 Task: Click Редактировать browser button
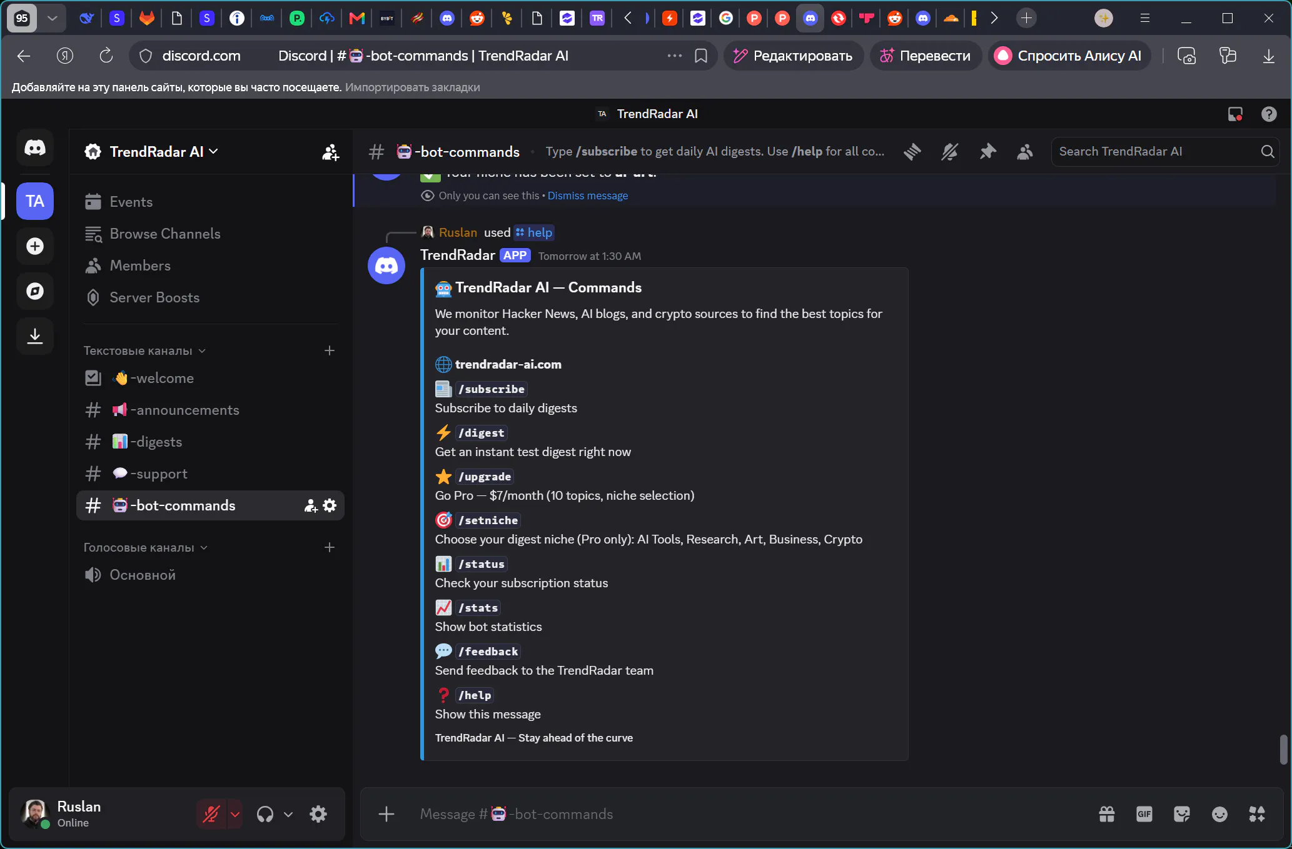click(x=794, y=56)
